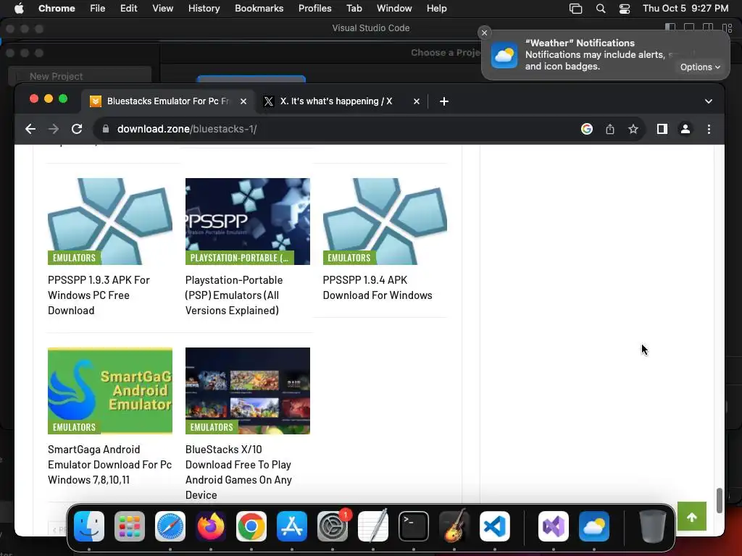Open the View menu
The height and width of the screenshot is (556, 742).
(163, 9)
